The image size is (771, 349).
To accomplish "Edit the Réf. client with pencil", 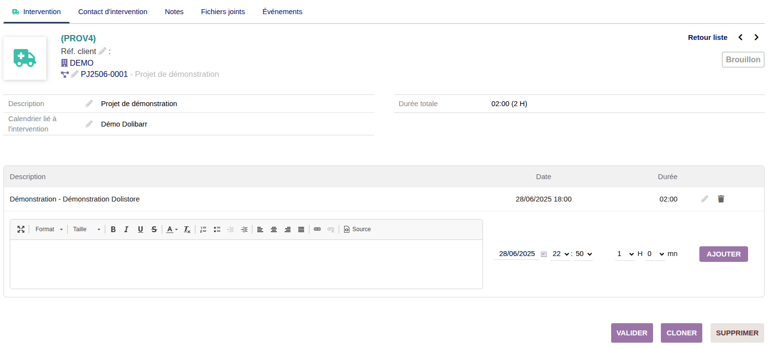I will (102, 51).
